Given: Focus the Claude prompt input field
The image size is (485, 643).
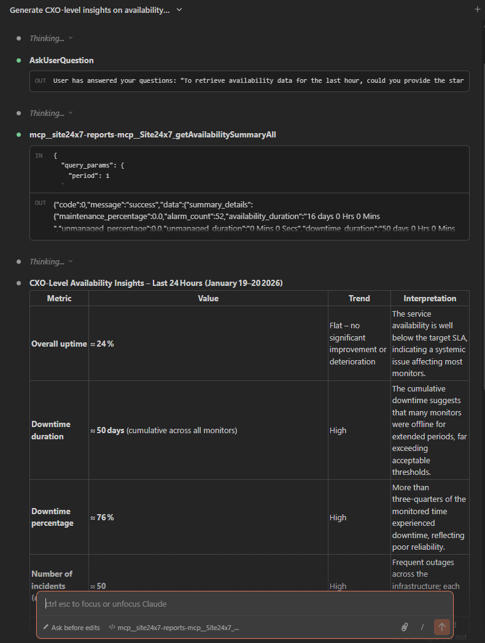Looking at the screenshot, I should coord(246,604).
